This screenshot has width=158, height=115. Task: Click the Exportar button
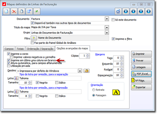tap(141, 87)
